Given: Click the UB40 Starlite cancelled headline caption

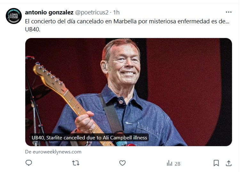Looking at the screenshot, I should 89,137.
